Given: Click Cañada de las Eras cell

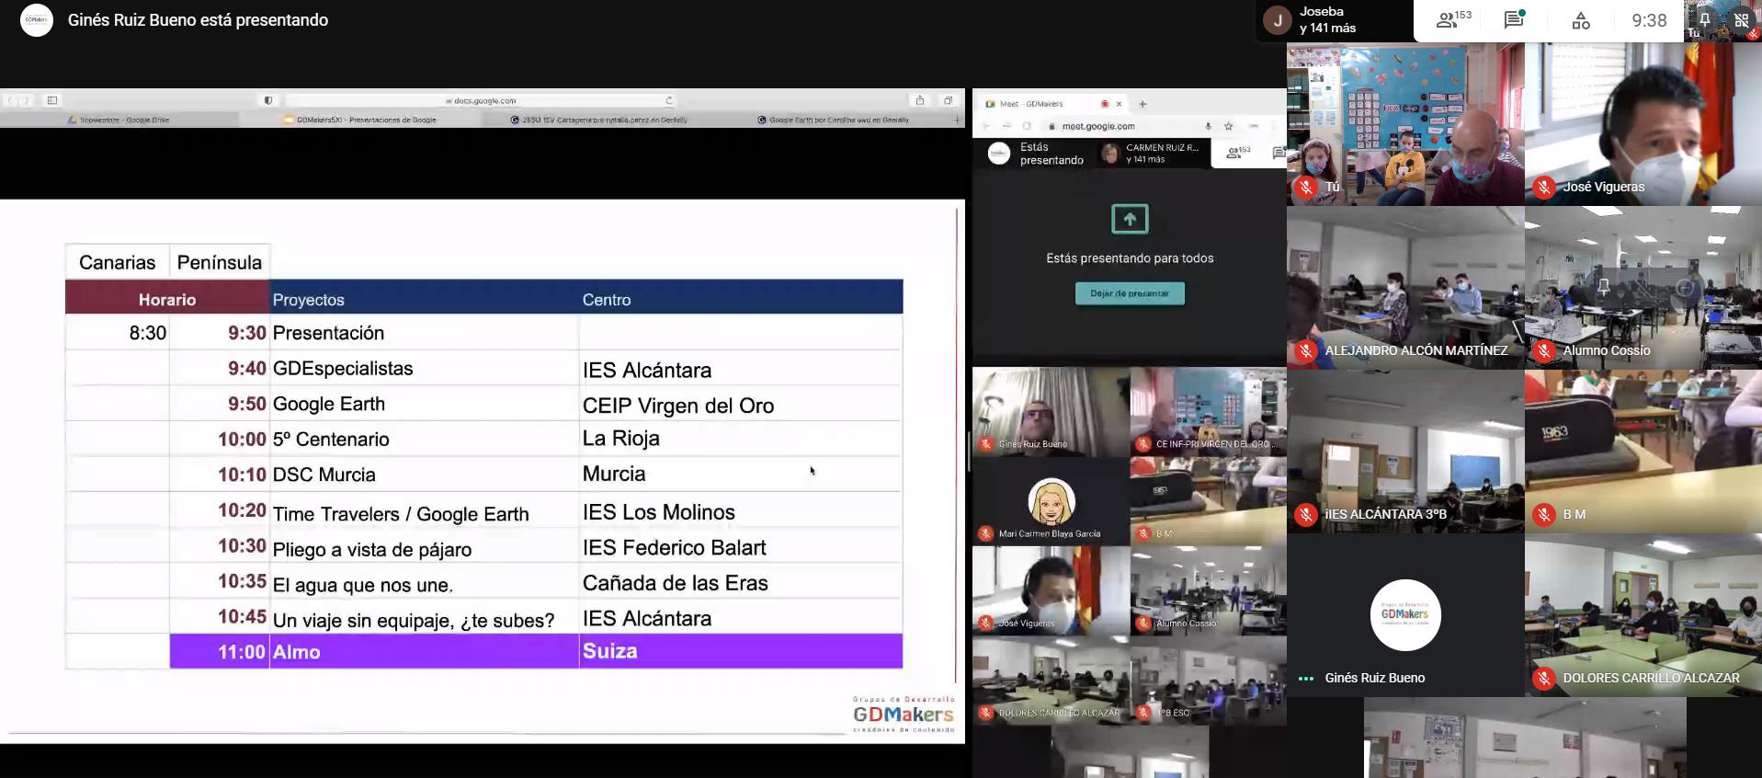Looking at the screenshot, I should [x=741, y=583].
